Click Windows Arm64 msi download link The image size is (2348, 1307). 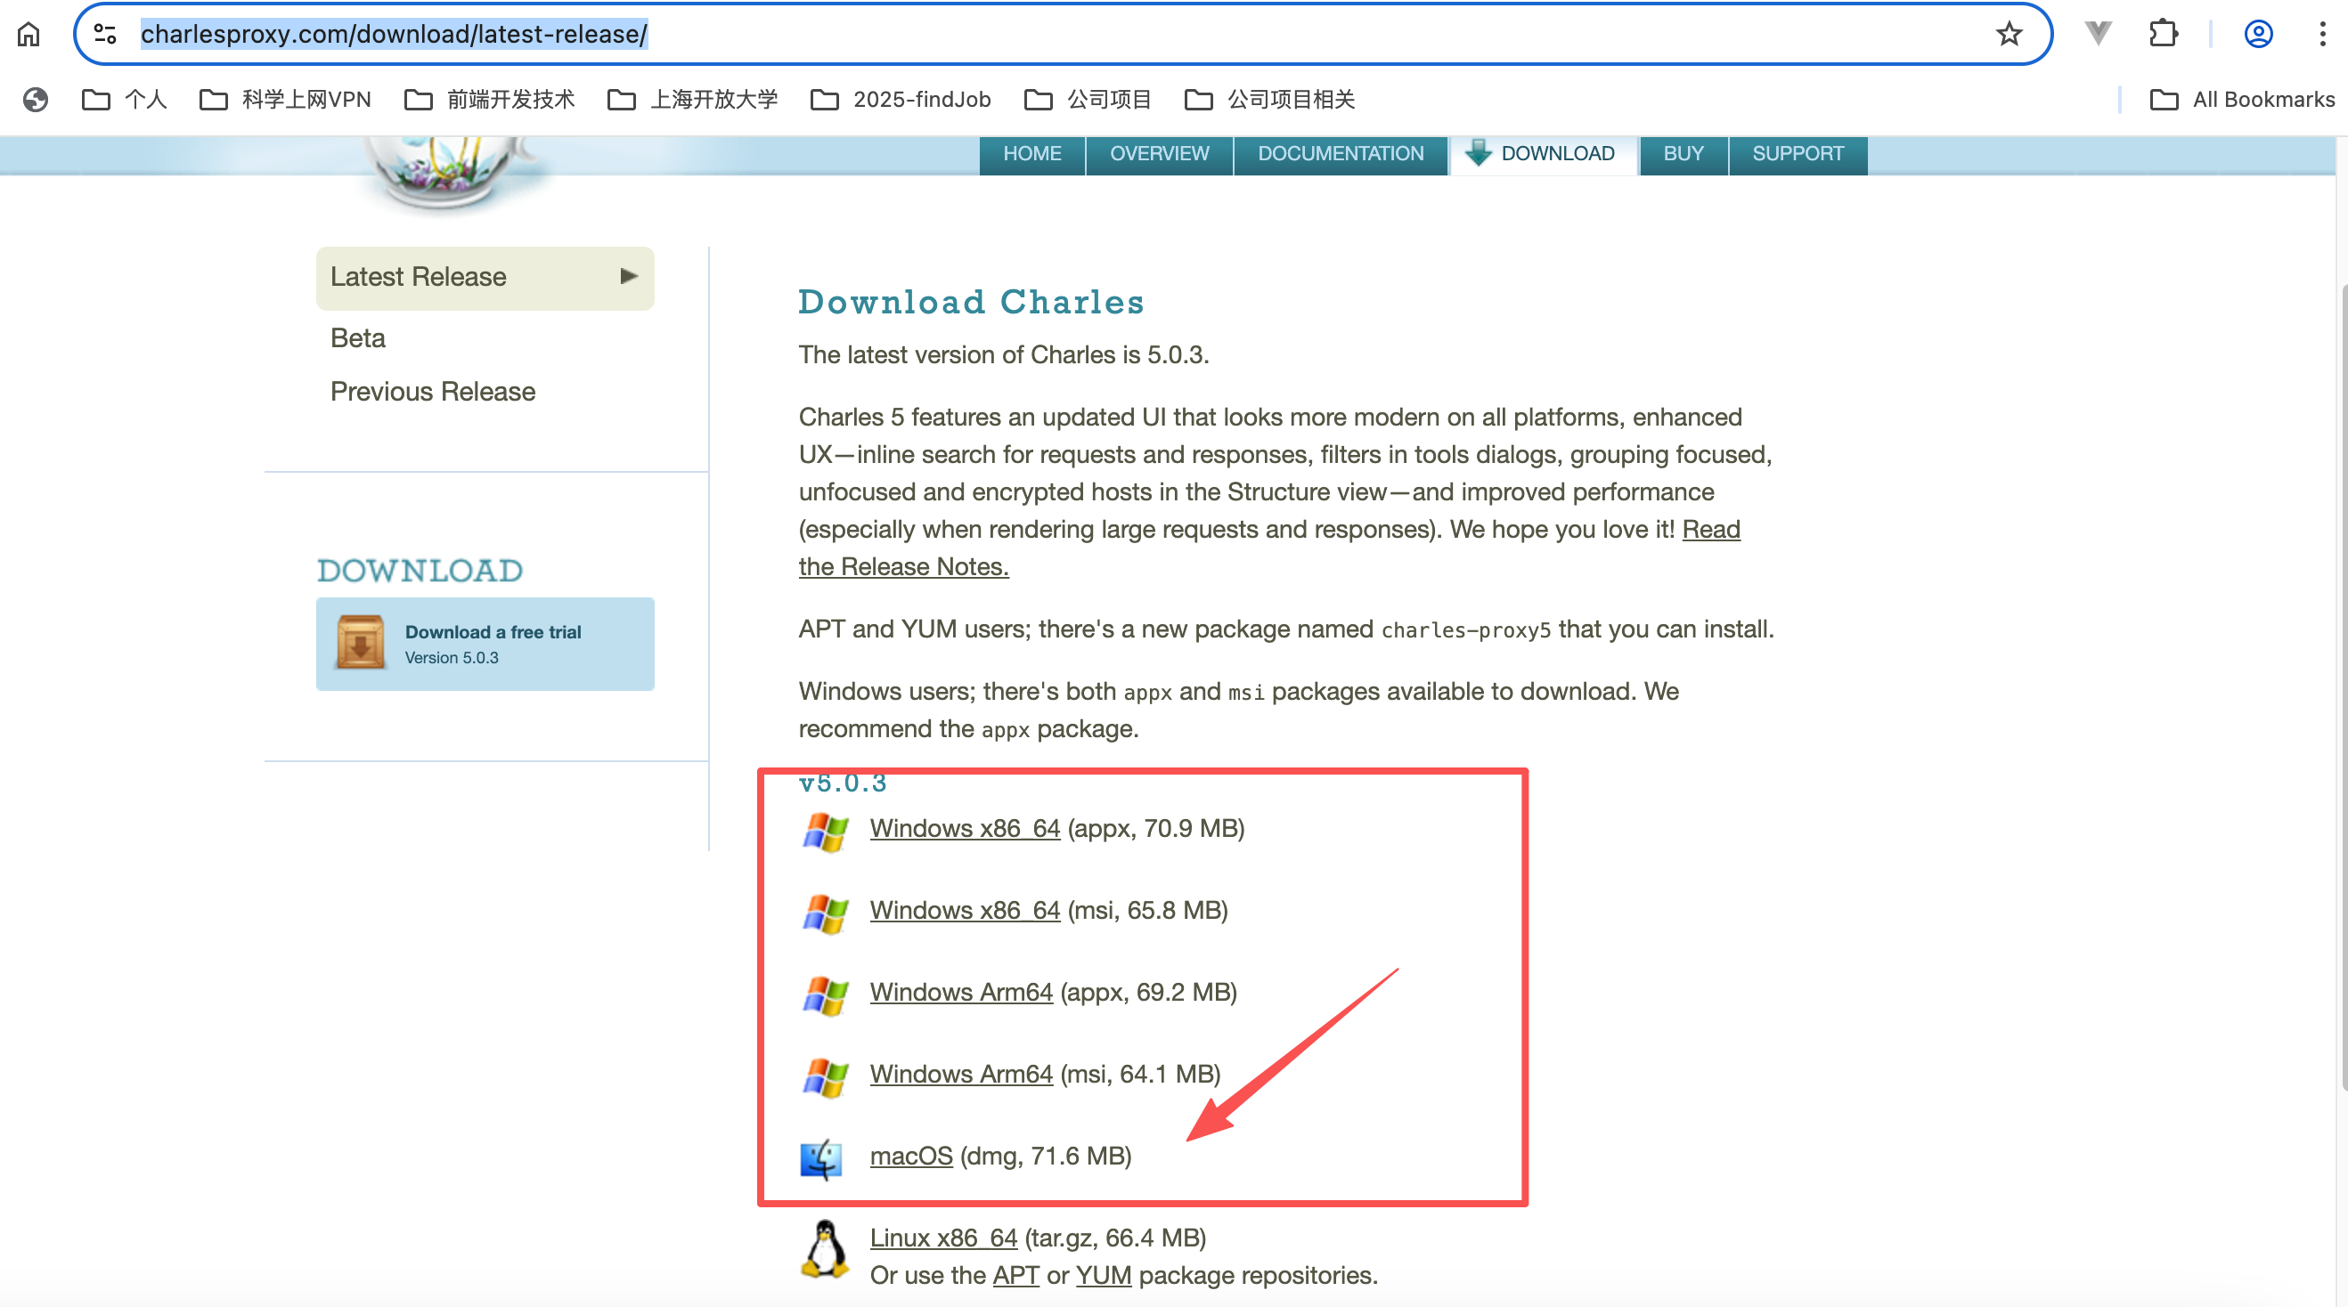[961, 1075]
